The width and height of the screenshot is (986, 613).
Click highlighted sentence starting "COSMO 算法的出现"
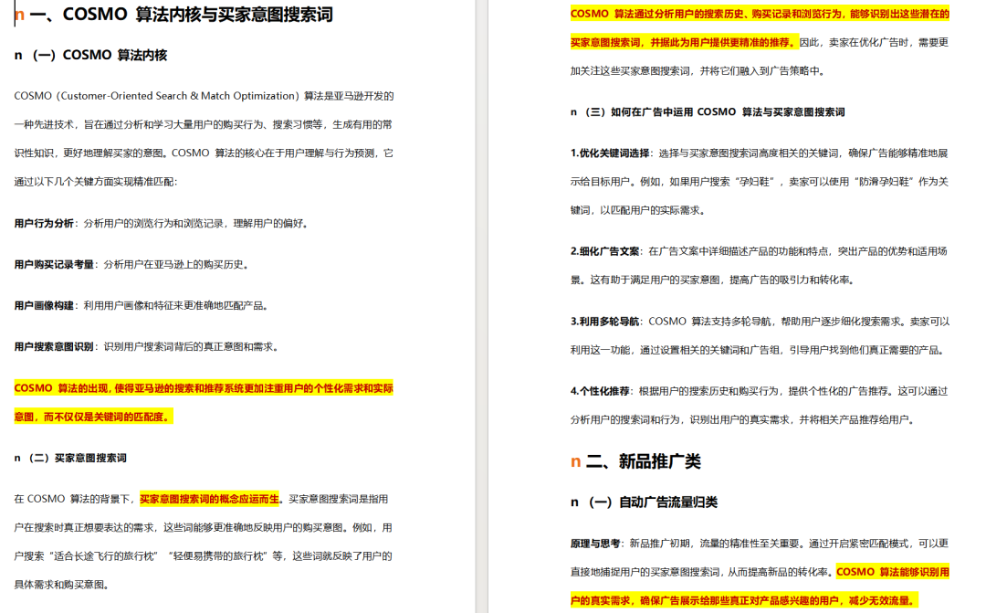(x=204, y=402)
